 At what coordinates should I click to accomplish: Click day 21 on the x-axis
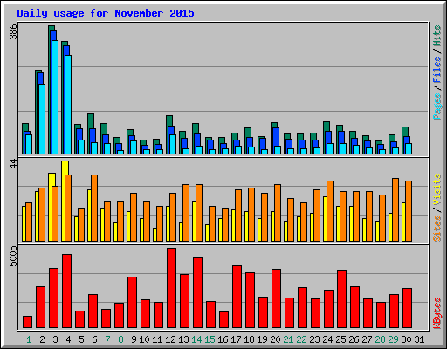[x=288, y=339]
